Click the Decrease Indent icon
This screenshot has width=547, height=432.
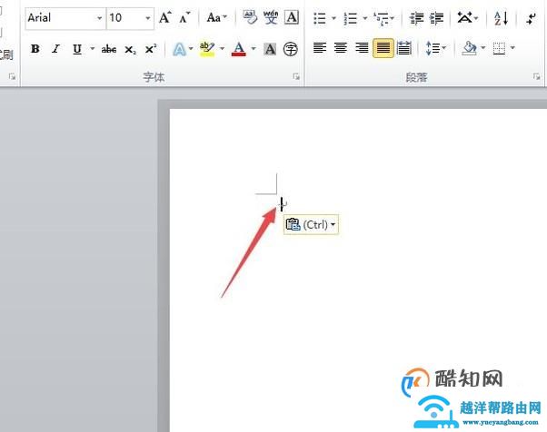click(x=416, y=18)
